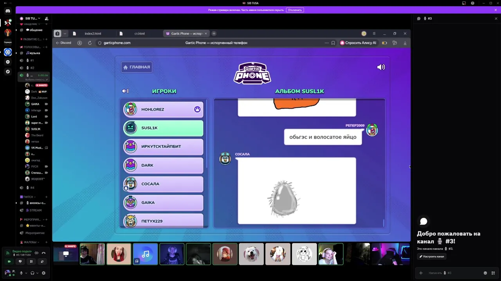Bookmark the page with the bookmark icon
Image resolution: width=501 pixels, height=281 pixels.
(333, 43)
